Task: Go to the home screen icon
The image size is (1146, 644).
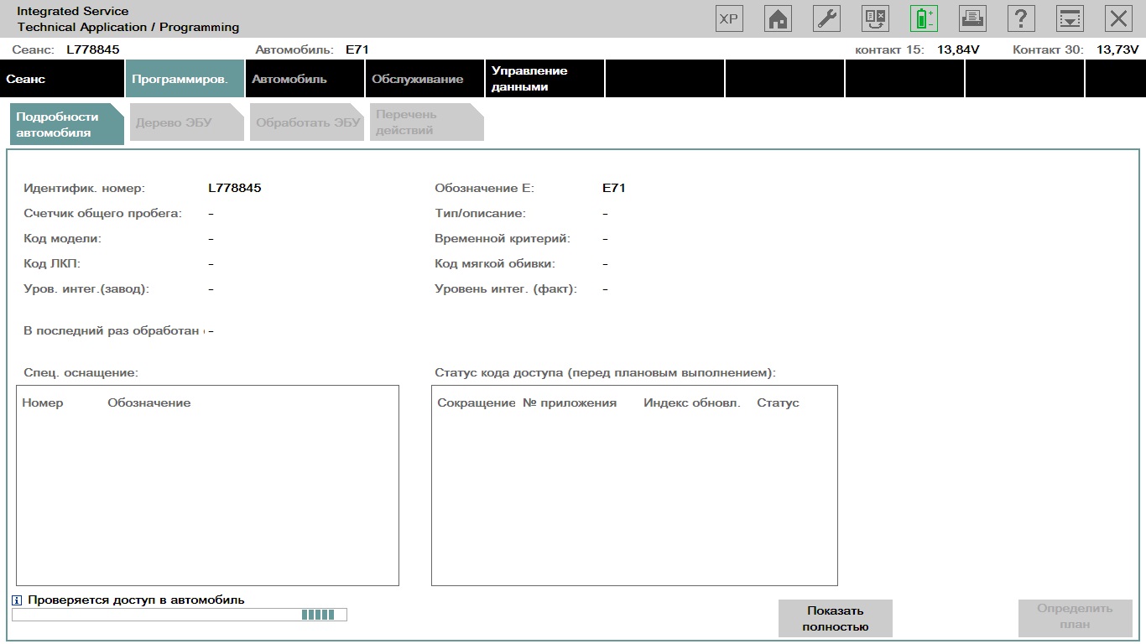Action: (x=779, y=18)
